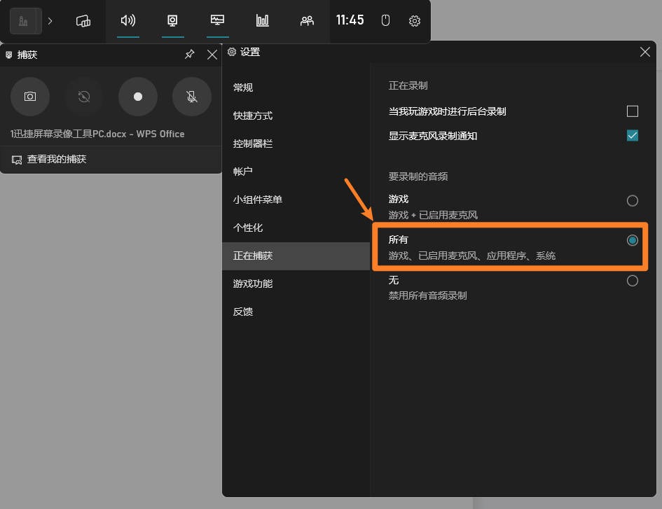Open the Audio widget from the toolbar
The height and width of the screenshot is (509, 662).
coord(128,21)
